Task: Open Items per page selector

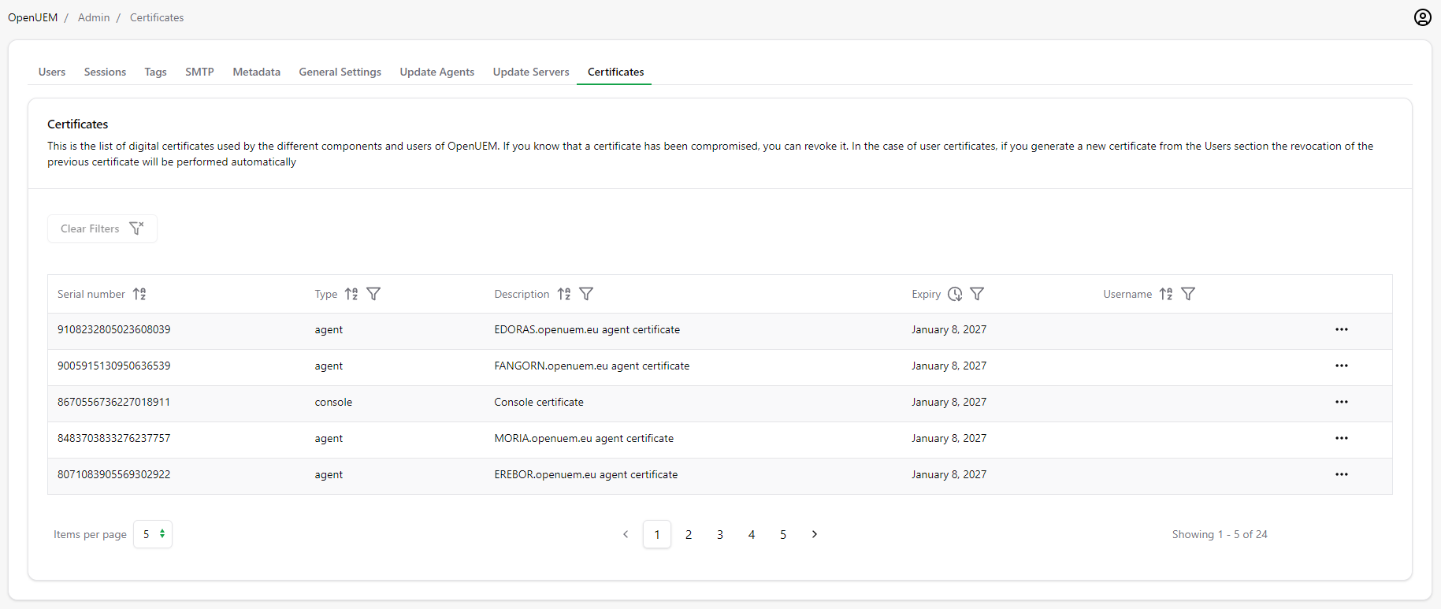Action: 153,534
